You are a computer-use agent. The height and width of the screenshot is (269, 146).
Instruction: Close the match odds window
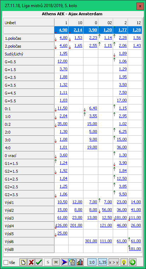140,6
